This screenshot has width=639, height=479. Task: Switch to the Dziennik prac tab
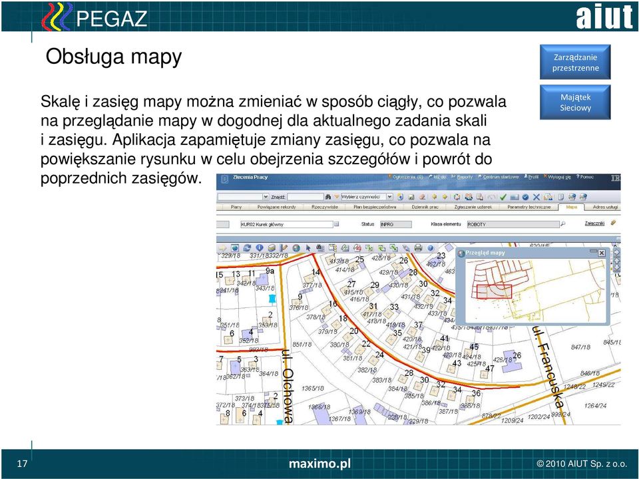click(425, 207)
